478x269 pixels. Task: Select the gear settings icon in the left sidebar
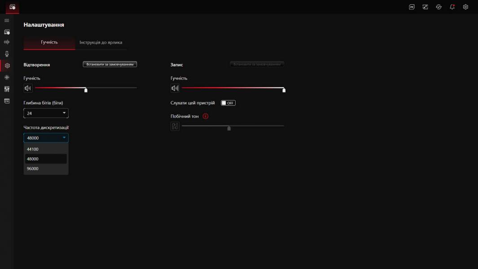click(7, 65)
